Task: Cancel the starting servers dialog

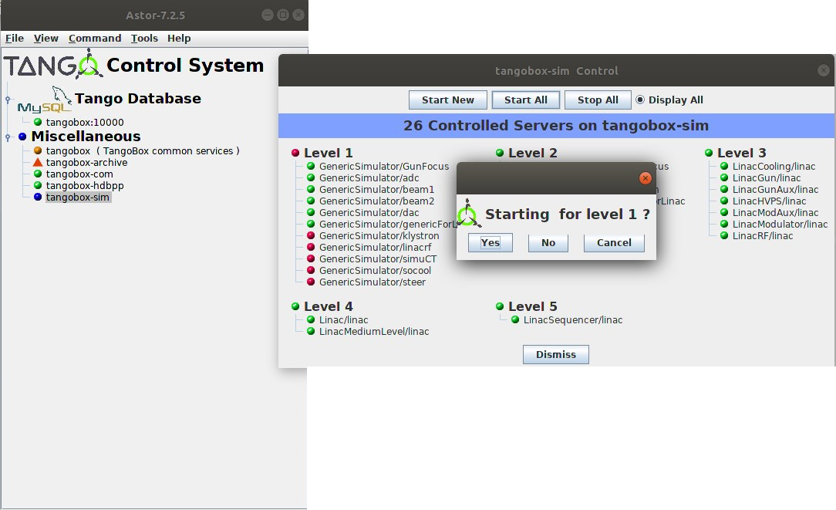Action: [x=614, y=243]
